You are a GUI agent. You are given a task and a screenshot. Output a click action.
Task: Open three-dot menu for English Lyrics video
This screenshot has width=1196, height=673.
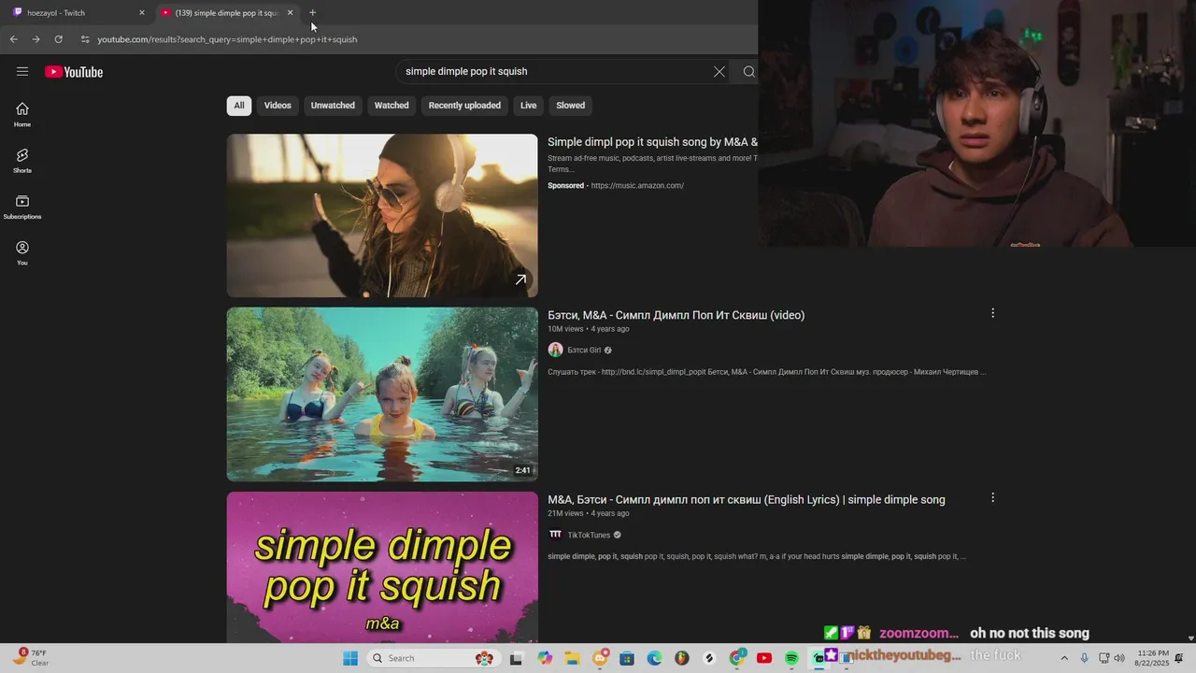(x=992, y=497)
